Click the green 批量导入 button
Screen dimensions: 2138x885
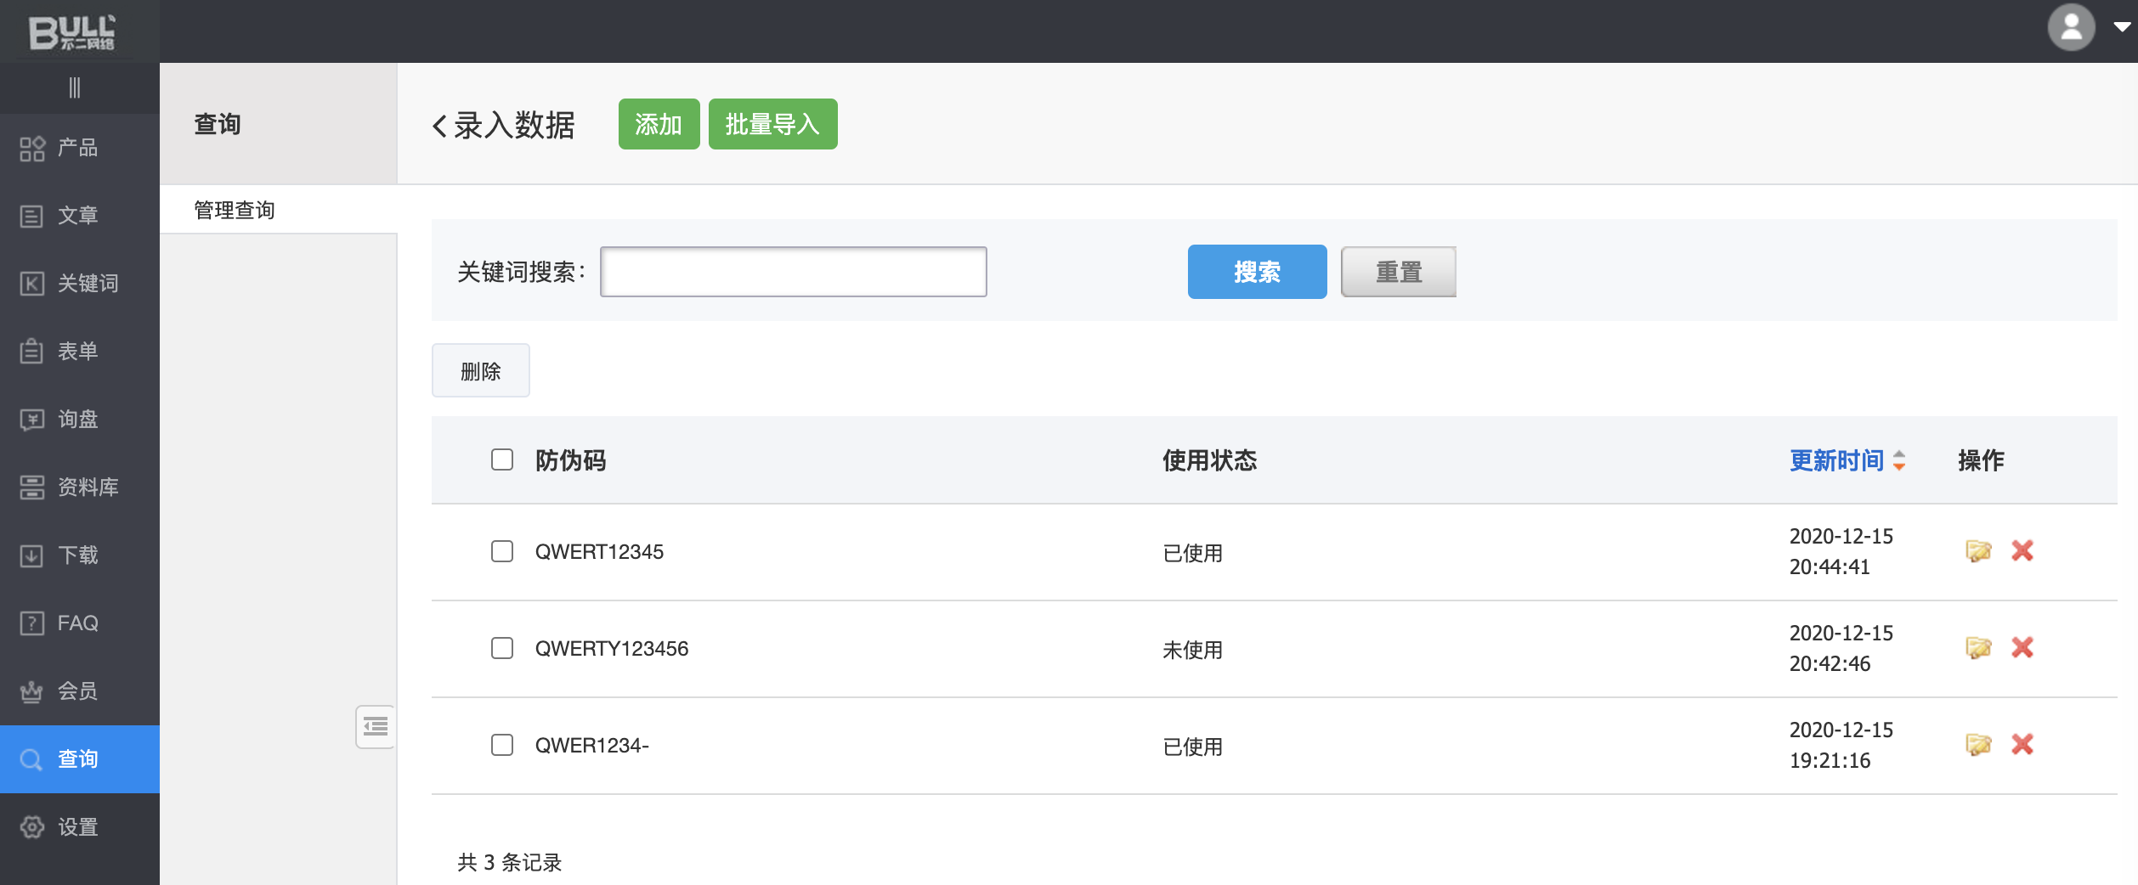coord(772,124)
